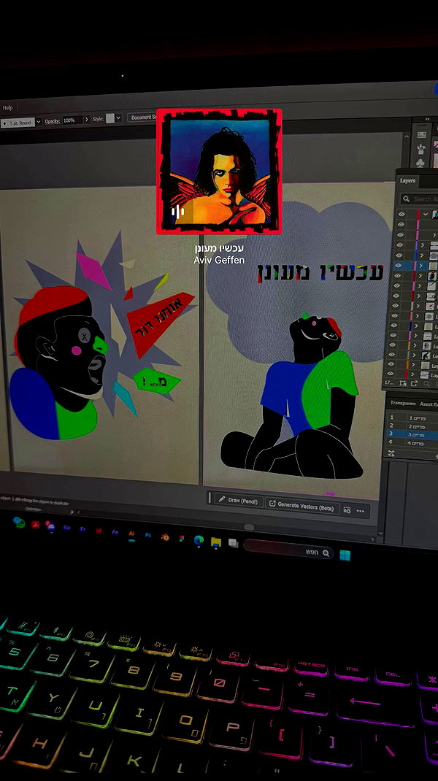Click the Selection status bar text
Screen dimensions: 438x781
[33, 509]
